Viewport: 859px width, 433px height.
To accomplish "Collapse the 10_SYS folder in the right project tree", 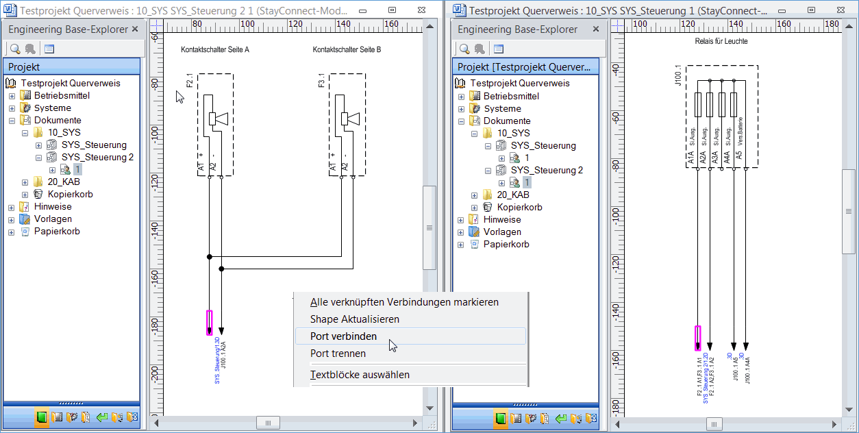I will pos(475,134).
